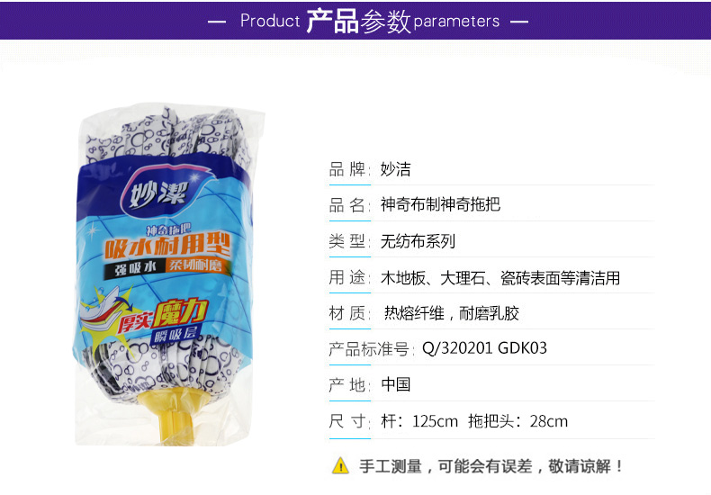Click the product name 神奇布制神奇拖把
Viewport: 711px width, 495px height.
pos(440,205)
